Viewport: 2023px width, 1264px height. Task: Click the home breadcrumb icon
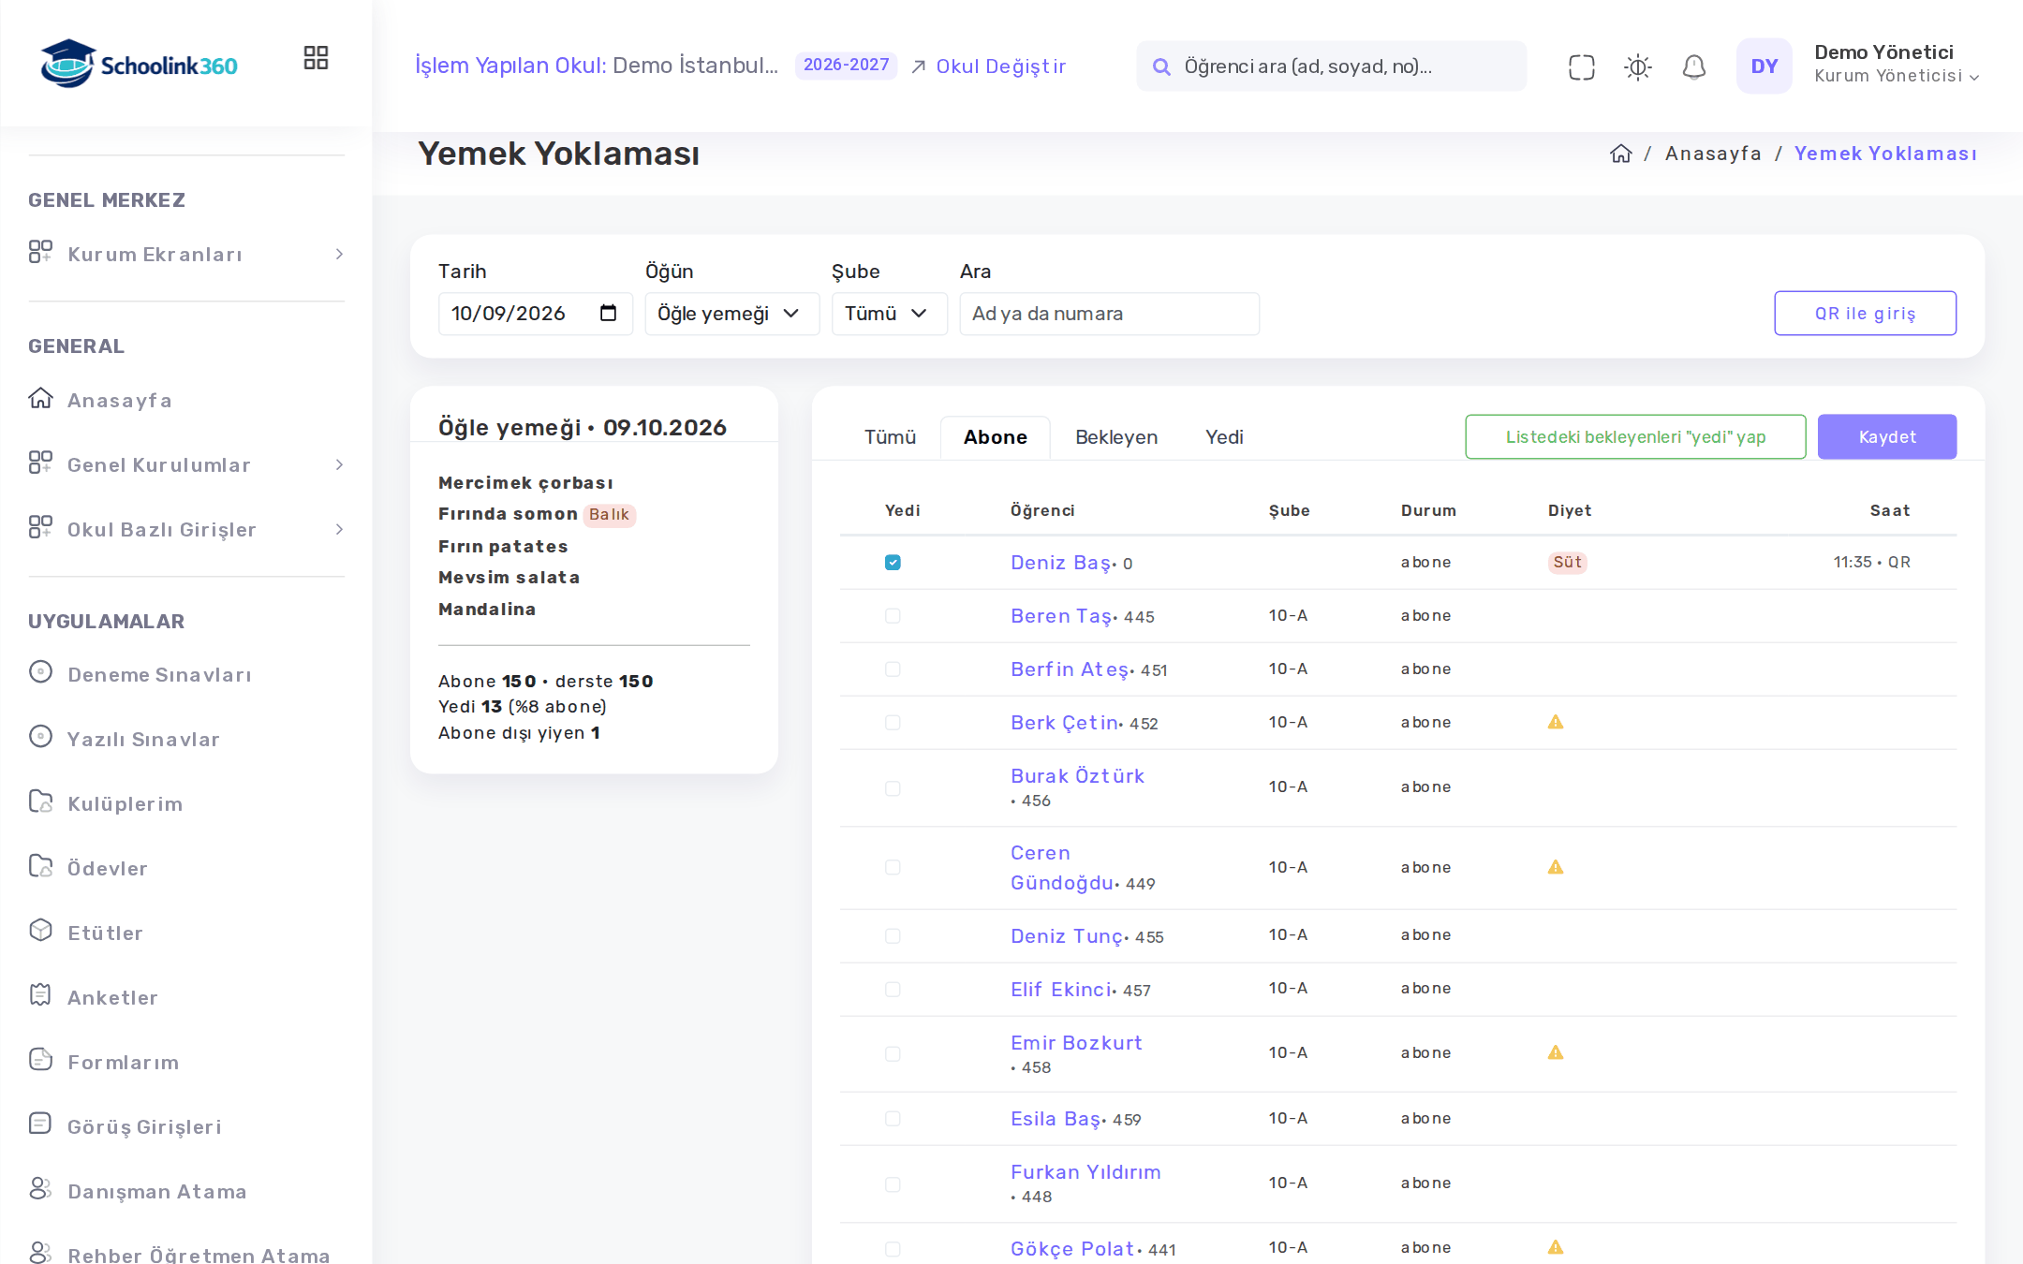pyautogui.click(x=1621, y=154)
